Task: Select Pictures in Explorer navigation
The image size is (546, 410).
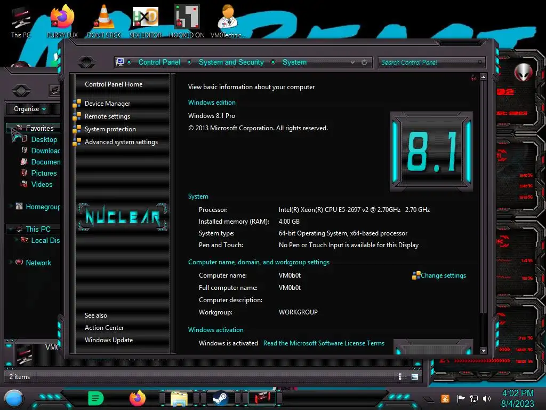Action: [44, 173]
